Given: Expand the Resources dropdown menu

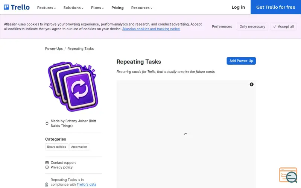Looking at the screenshot, I should (x=142, y=8).
